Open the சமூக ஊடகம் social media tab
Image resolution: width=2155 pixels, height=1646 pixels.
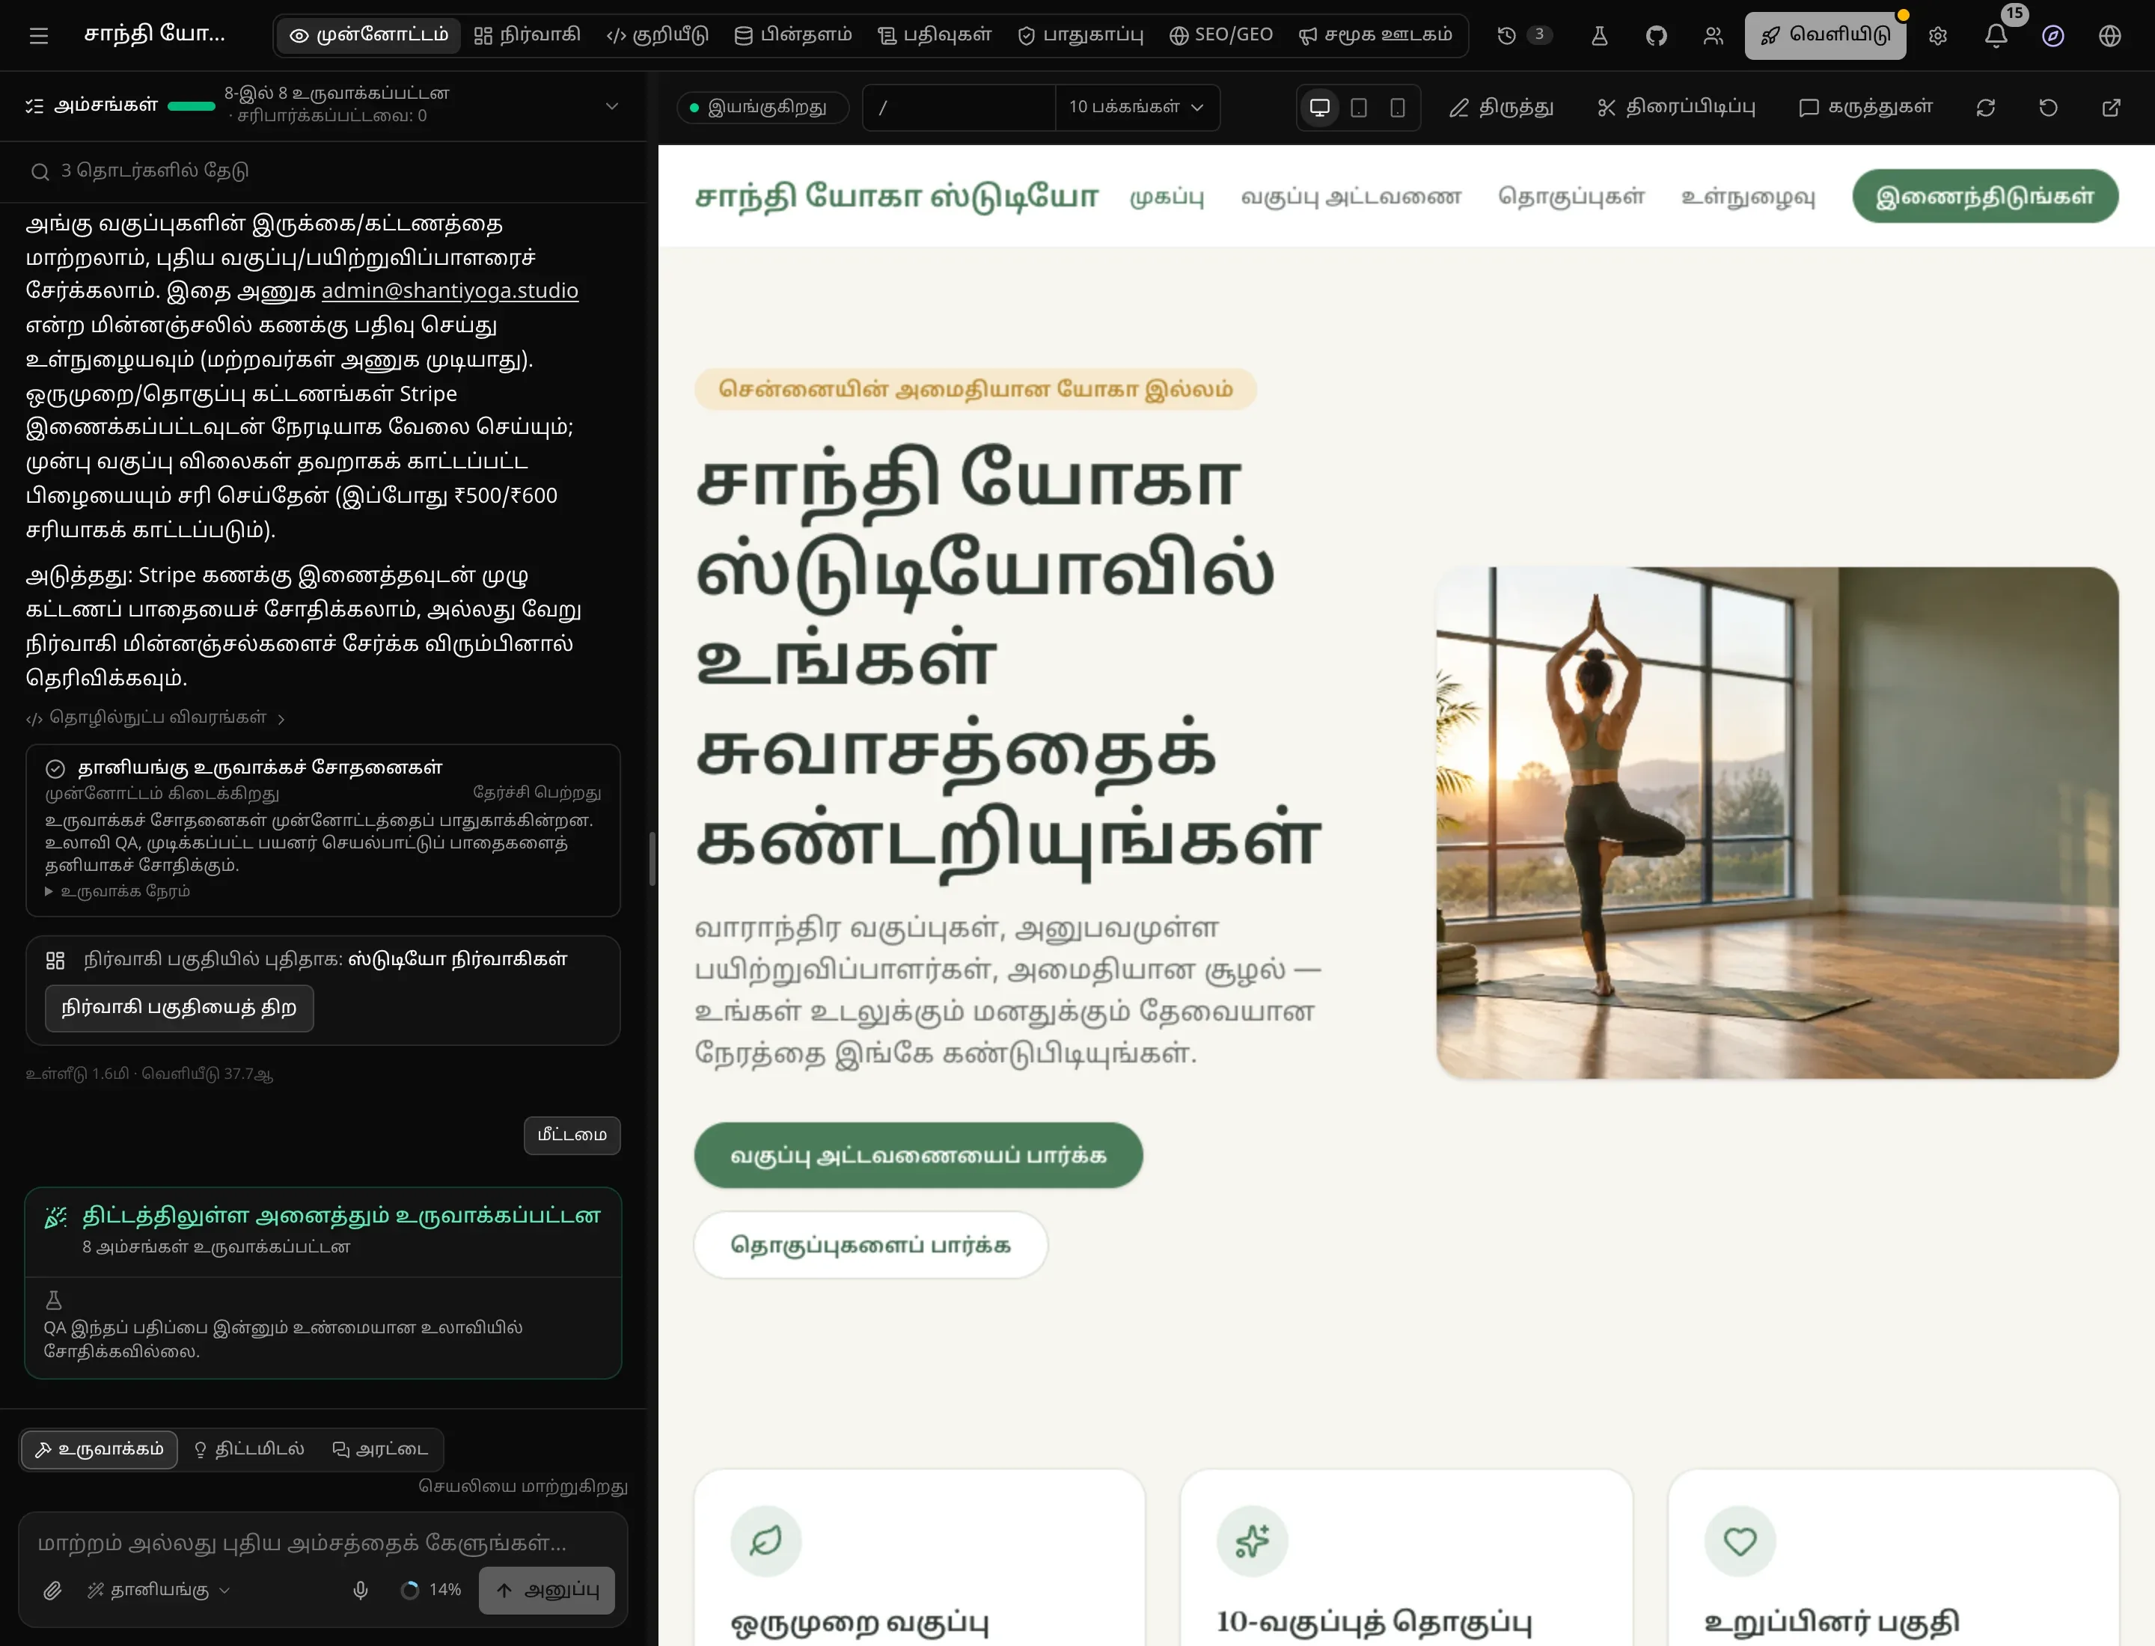point(1376,35)
